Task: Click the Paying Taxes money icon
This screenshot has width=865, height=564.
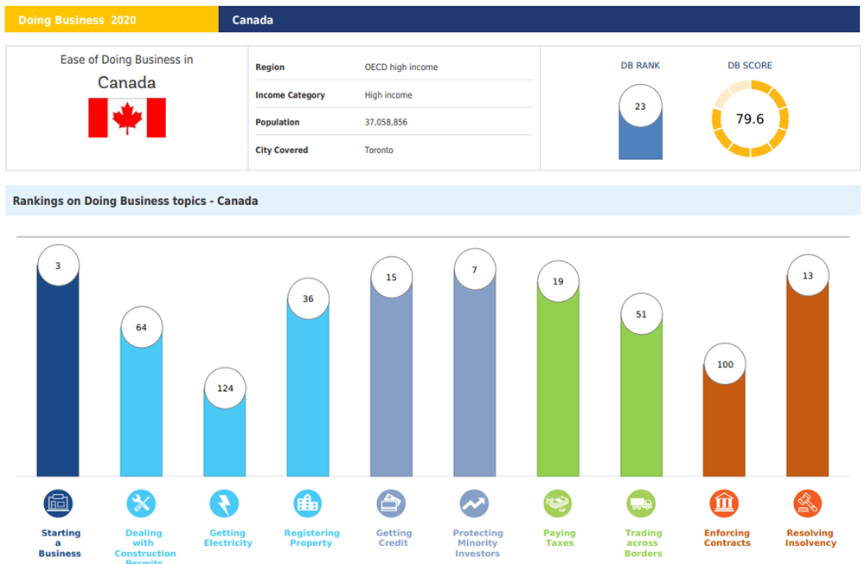Action: (x=557, y=503)
